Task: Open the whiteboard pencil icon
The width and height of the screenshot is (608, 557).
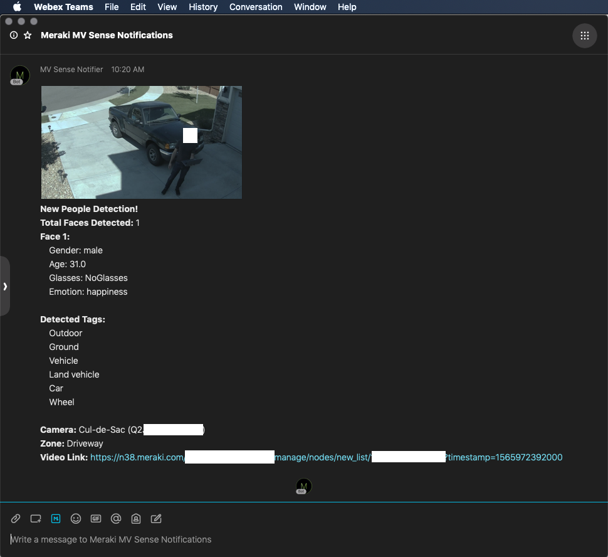Action: tap(156, 519)
